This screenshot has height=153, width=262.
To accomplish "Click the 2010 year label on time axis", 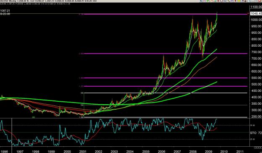I will click(224, 151).
